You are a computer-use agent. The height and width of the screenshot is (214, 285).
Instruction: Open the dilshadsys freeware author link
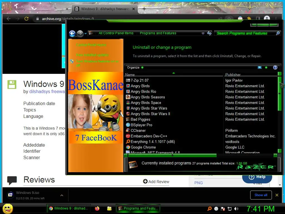(47, 91)
